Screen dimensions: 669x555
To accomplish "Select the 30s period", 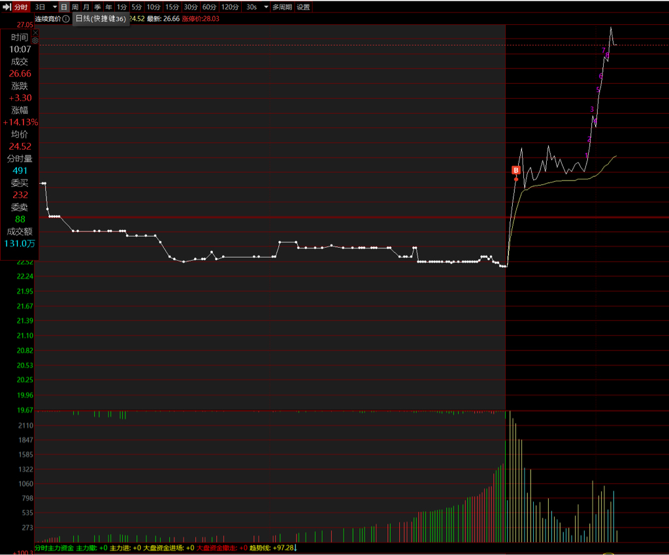I will coord(252,7).
